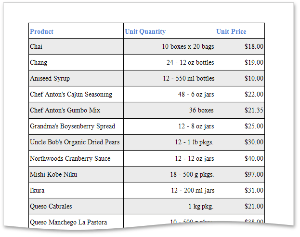Select the $97.00 unit price
Image resolution: width=300 pixels, height=237 pixels.
[x=254, y=174]
